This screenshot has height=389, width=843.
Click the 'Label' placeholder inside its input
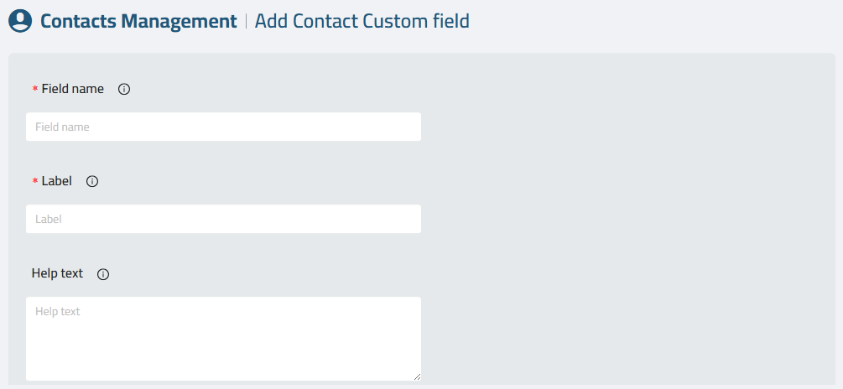tap(49, 219)
